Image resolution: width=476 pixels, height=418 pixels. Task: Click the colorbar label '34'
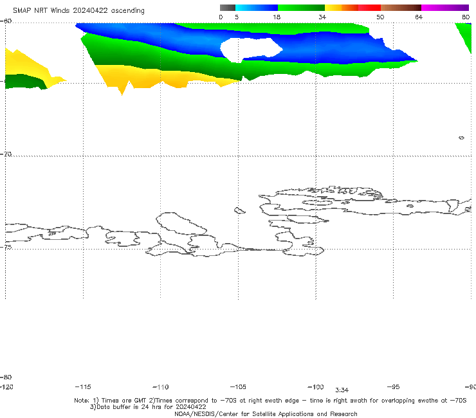tap(322, 17)
